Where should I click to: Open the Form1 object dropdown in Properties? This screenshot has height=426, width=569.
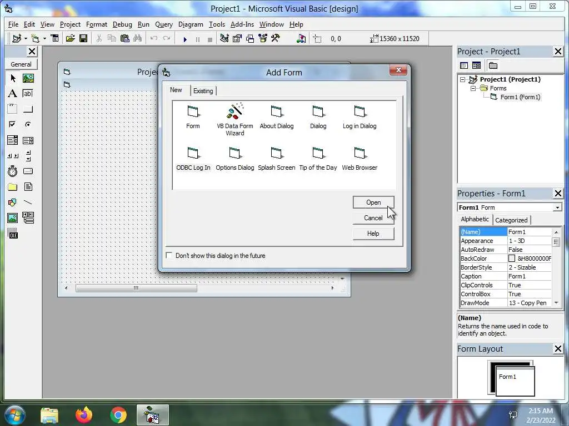pos(557,207)
